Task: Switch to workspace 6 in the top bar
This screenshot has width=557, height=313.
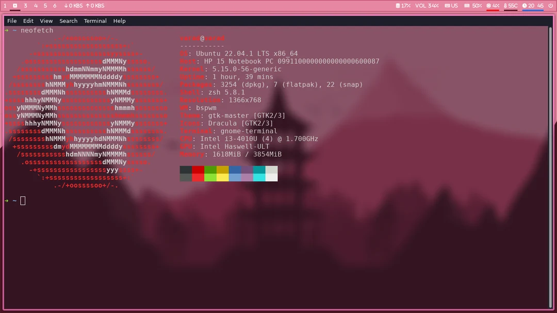Action: pos(55,6)
